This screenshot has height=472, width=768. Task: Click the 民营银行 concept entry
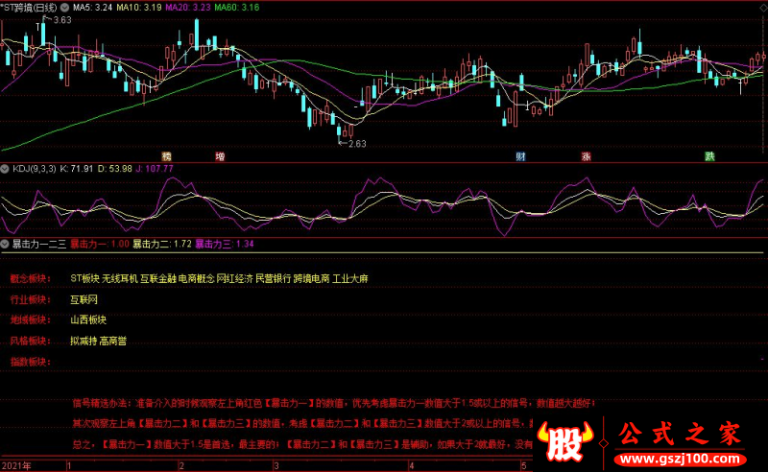274,278
